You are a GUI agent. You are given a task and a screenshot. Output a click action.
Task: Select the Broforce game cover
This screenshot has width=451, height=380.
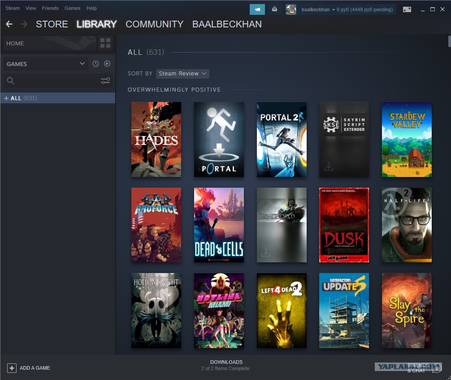point(156,225)
